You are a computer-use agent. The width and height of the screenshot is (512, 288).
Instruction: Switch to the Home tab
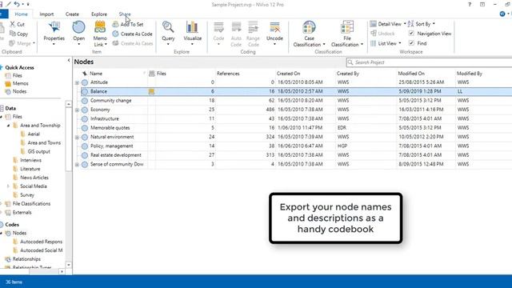22,14
